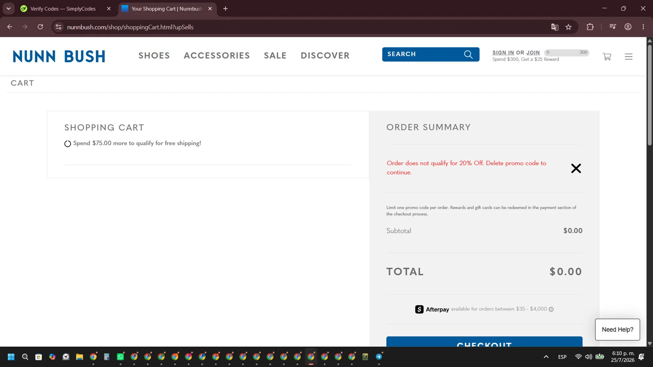Open the Windows Start menu

[x=11, y=357]
